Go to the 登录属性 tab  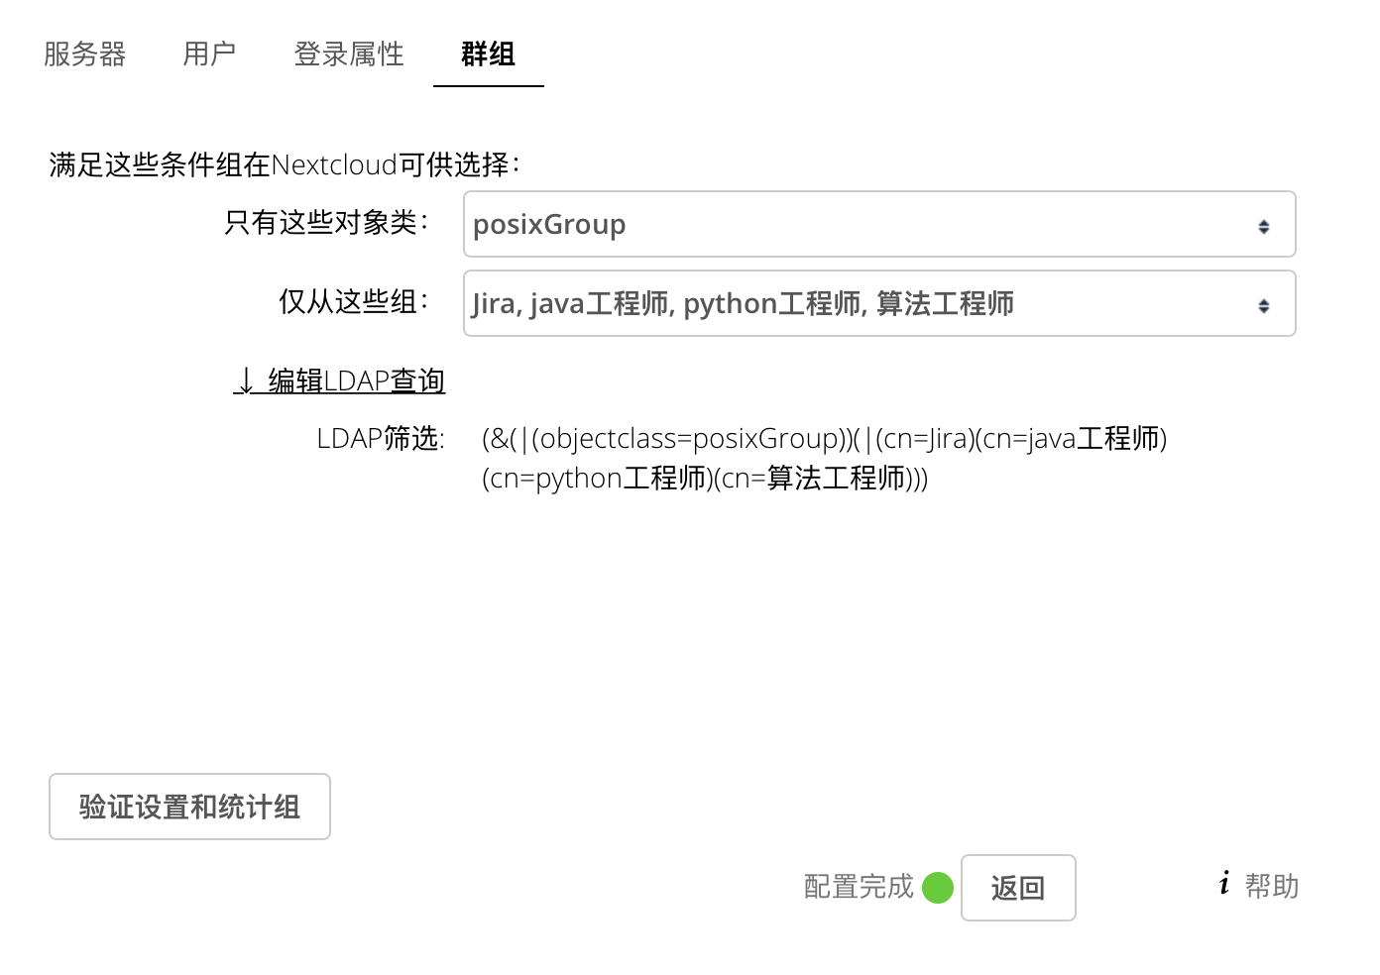349,54
